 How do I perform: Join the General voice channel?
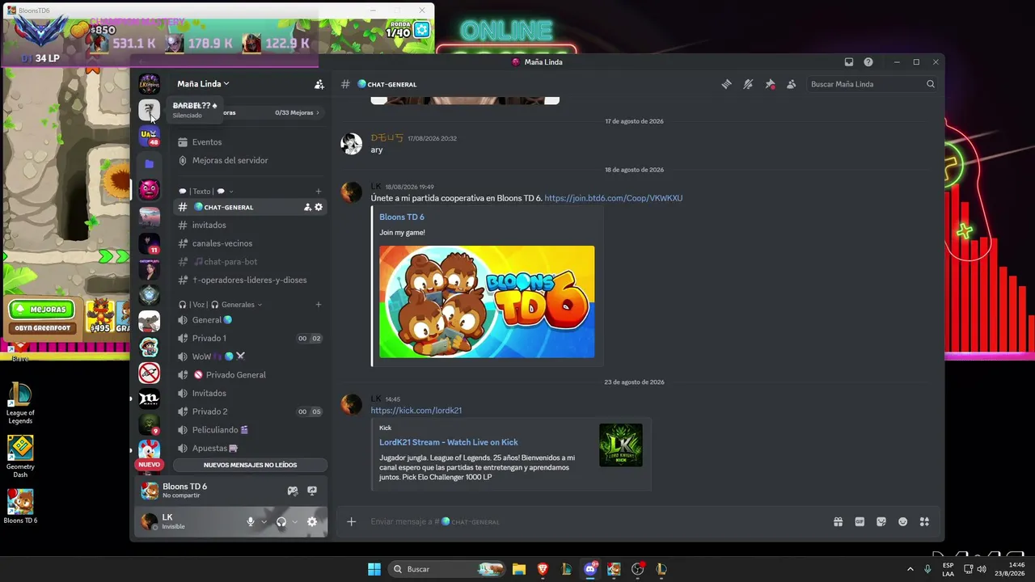coord(251,320)
